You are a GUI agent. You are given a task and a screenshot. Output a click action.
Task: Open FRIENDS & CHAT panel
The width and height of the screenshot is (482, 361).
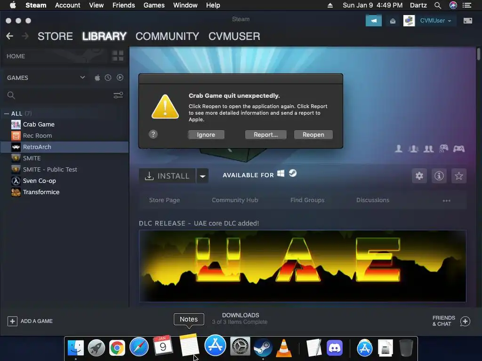(451, 321)
